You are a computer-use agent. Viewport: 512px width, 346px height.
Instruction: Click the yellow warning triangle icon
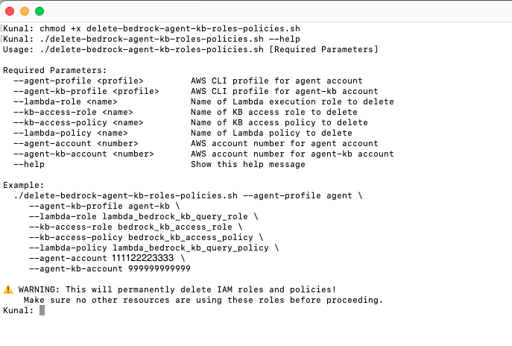(8, 289)
